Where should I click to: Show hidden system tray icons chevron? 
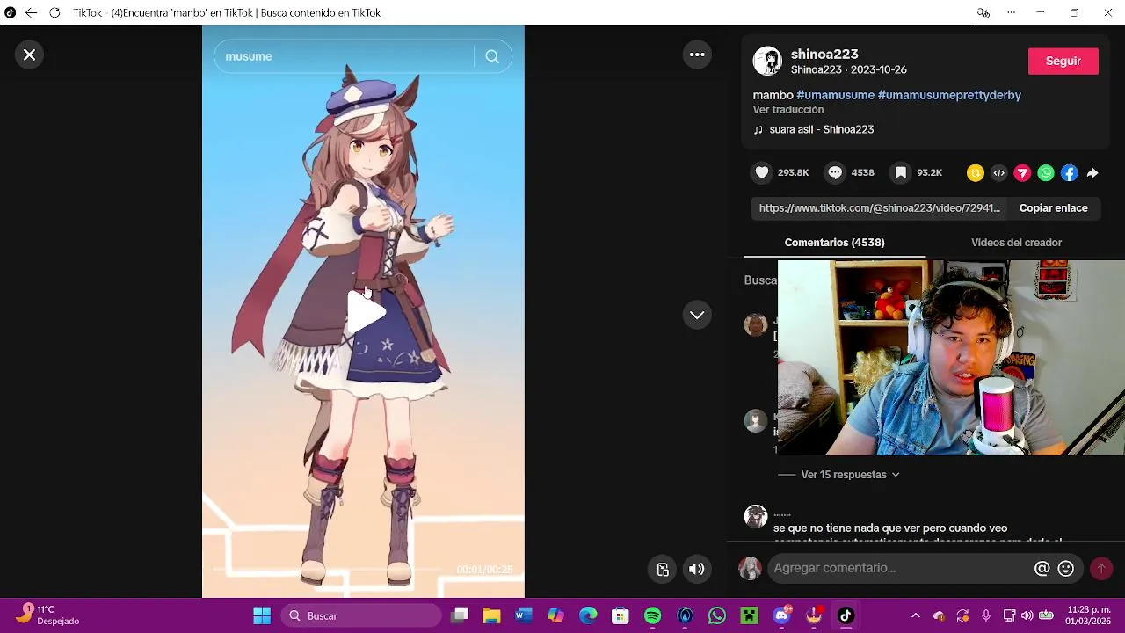(x=916, y=615)
